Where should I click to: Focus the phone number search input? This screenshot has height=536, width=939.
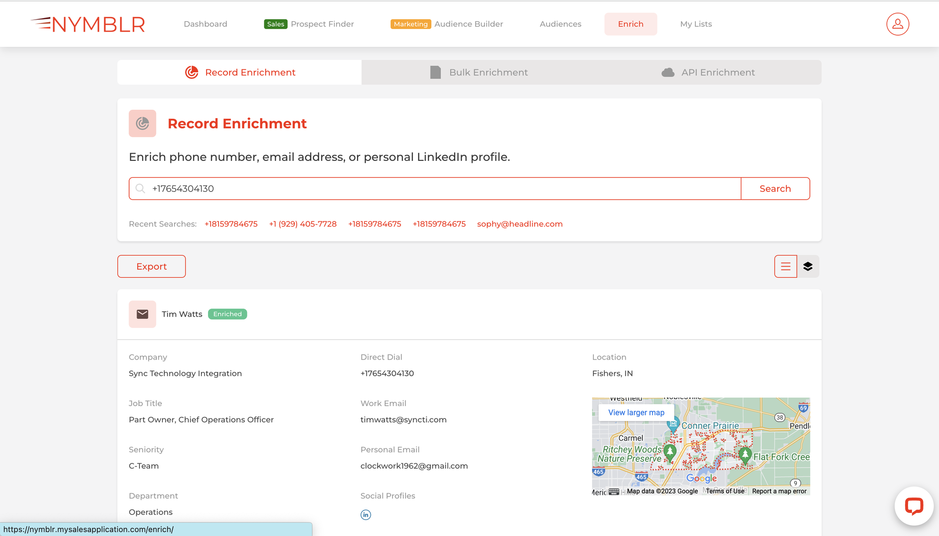click(435, 189)
